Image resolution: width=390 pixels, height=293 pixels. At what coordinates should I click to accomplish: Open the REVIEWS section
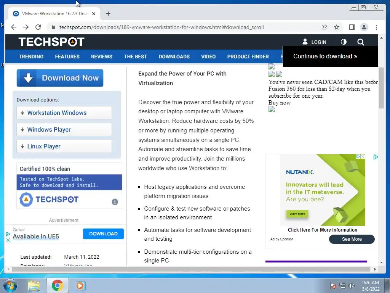[101, 56]
